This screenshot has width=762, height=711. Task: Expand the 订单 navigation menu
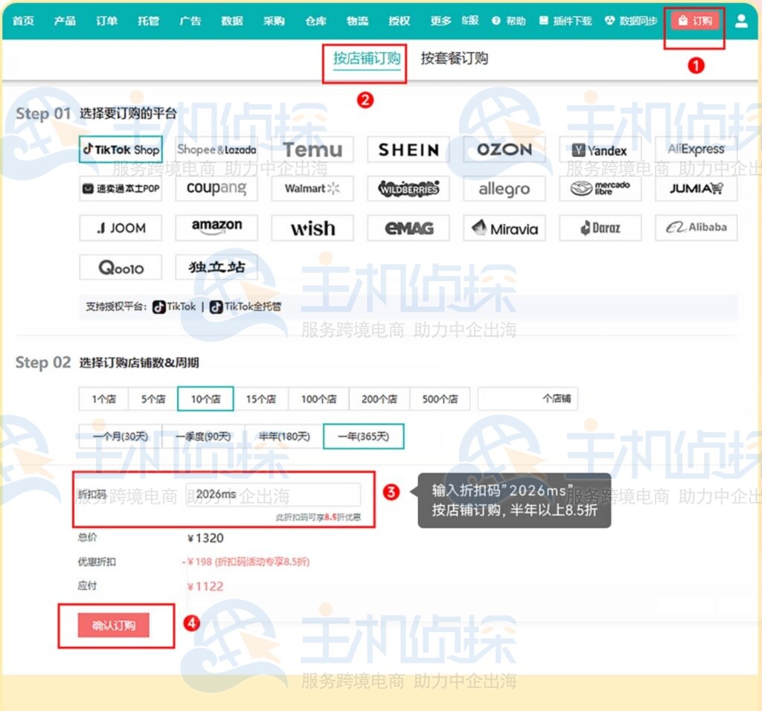(x=106, y=21)
